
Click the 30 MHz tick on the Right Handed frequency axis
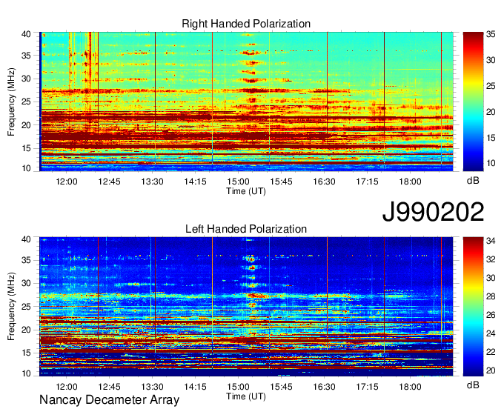[26, 79]
